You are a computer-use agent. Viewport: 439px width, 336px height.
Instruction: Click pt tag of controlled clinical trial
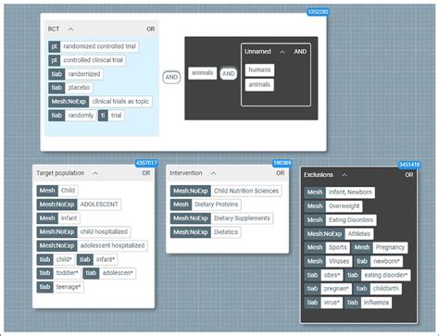click(54, 60)
